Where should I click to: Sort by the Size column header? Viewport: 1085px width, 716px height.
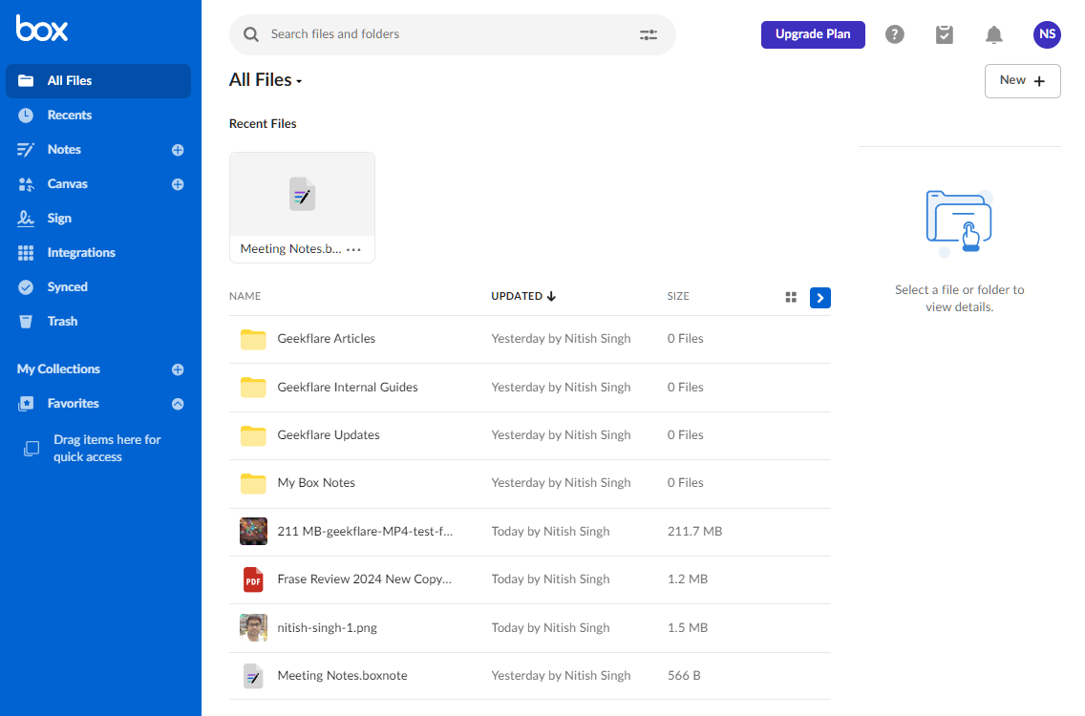click(x=678, y=296)
